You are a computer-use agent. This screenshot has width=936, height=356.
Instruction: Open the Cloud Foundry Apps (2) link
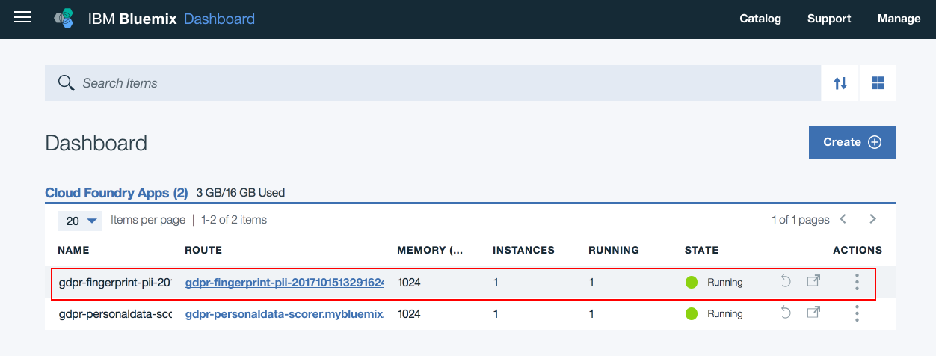coord(117,193)
